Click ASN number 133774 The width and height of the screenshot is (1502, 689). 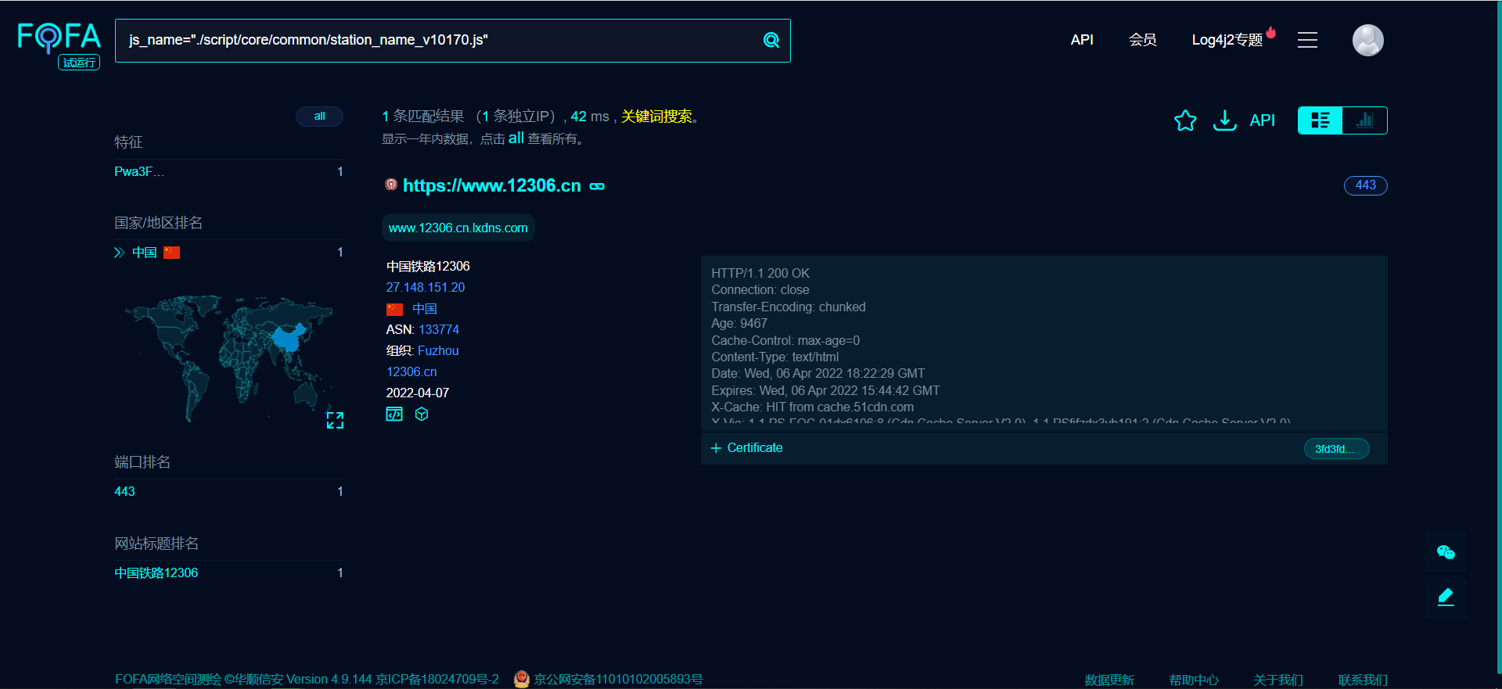tap(439, 329)
